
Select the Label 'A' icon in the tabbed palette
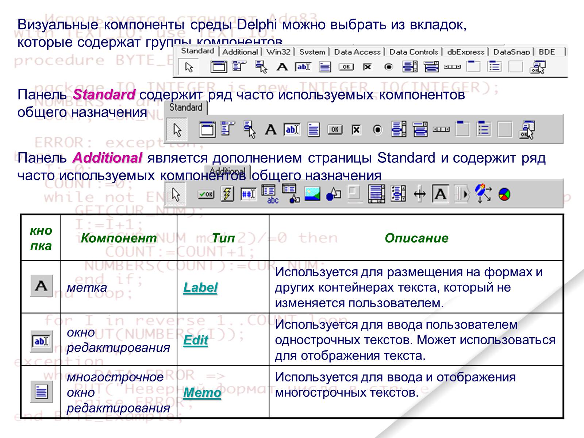[282, 67]
